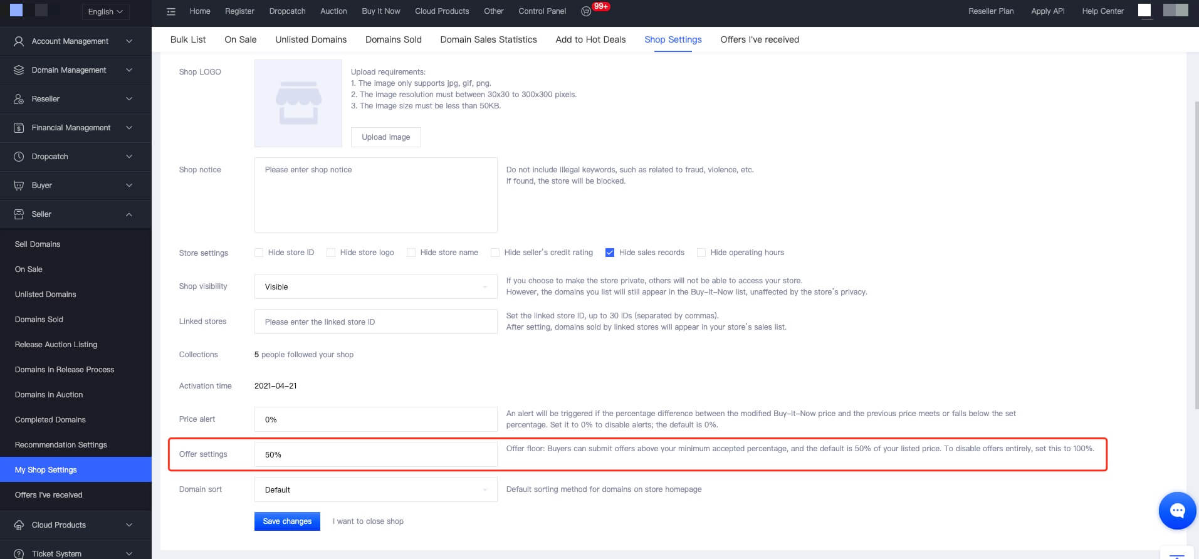Open the Shop visibility dropdown
Screen dimensions: 1199x559
375,287
